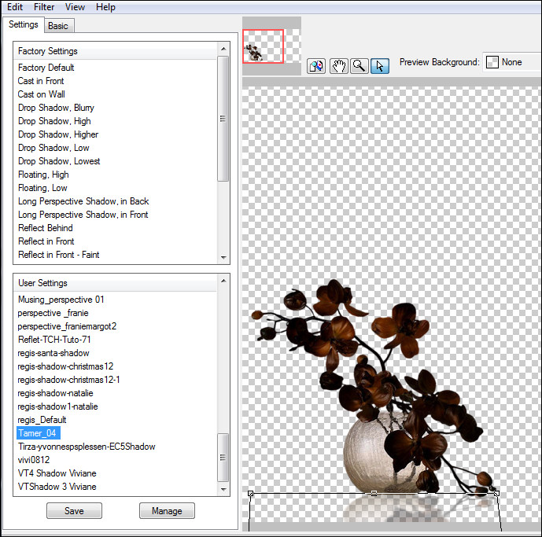
Task: Open the Preview Background dropdown
Action: pyautogui.click(x=512, y=62)
